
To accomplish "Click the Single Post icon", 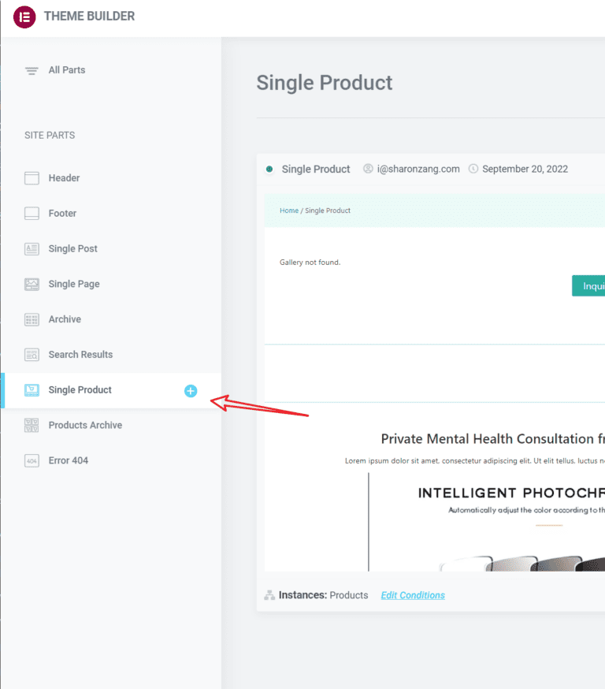I will coord(32,249).
